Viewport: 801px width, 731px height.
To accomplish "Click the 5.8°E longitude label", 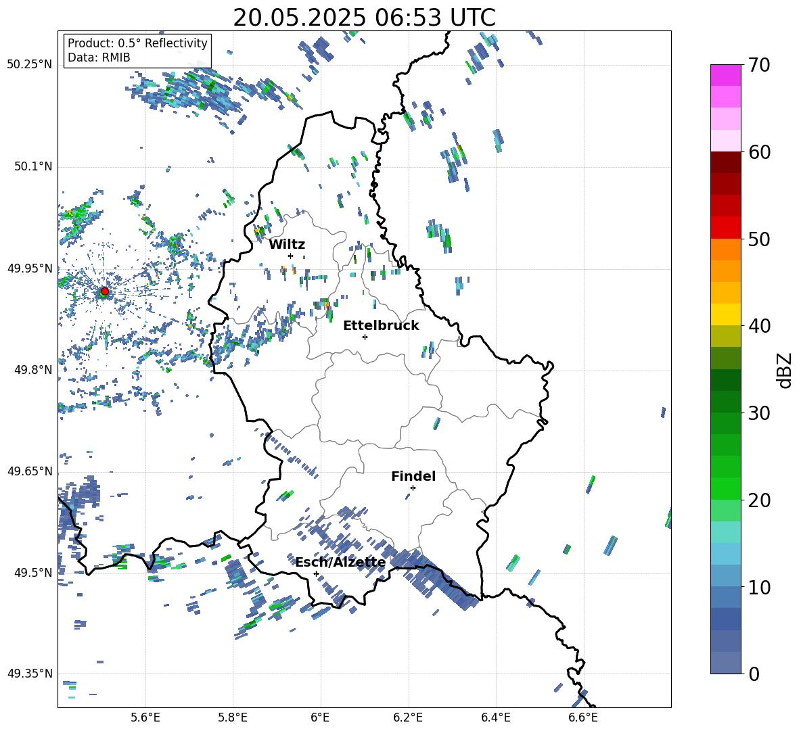I will click(233, 717).
